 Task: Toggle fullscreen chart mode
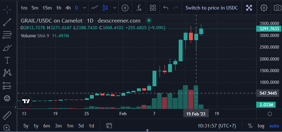click(x=249, y=8)
